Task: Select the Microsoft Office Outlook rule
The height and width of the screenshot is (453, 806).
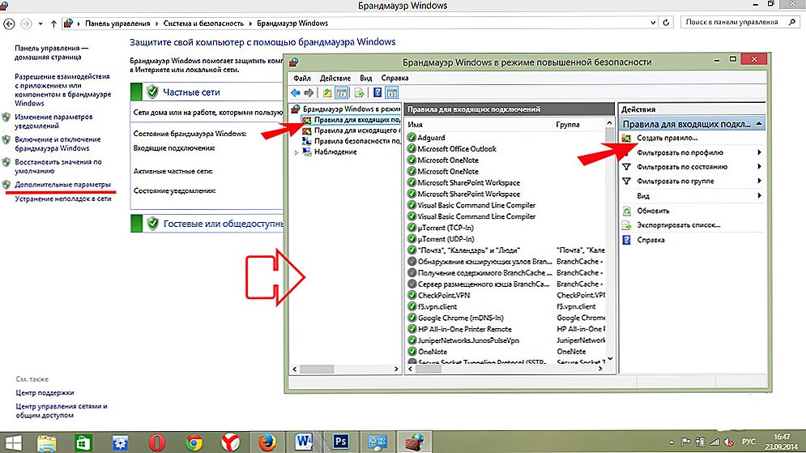Action: click(456, 149)
